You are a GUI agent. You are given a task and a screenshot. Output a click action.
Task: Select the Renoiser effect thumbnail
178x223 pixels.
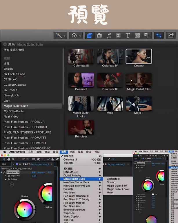point(81,127)
